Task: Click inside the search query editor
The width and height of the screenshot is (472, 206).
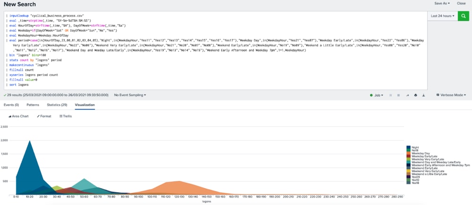Action: pyautogui.click(x=212, y=71)
